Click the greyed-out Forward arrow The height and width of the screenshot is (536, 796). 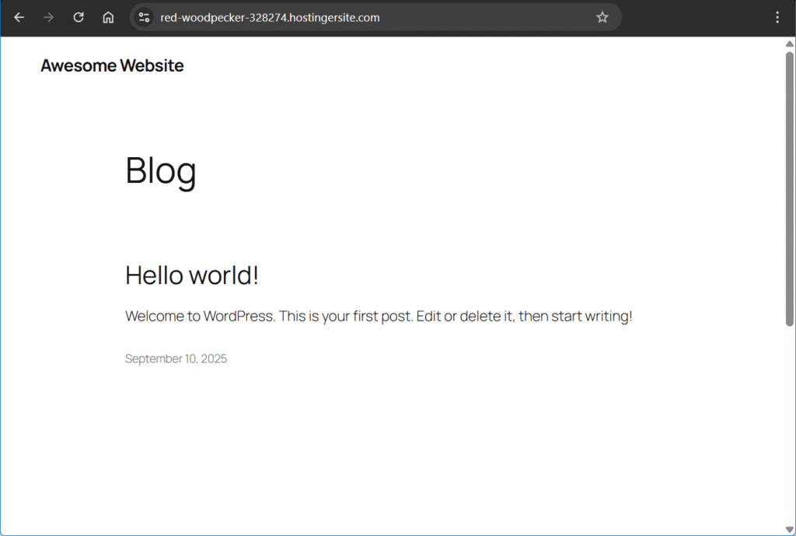49,17
